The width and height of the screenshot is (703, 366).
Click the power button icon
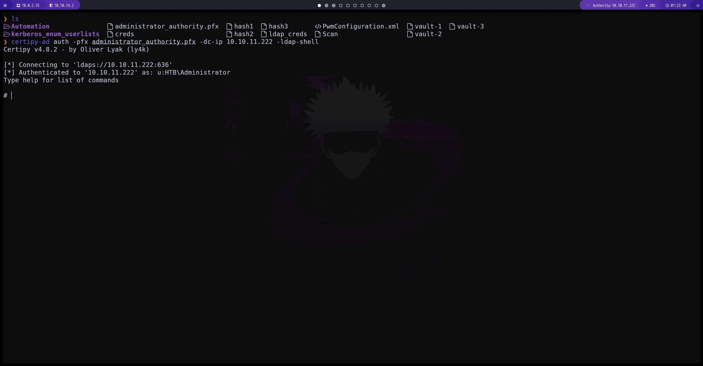(x=698, y=5)
